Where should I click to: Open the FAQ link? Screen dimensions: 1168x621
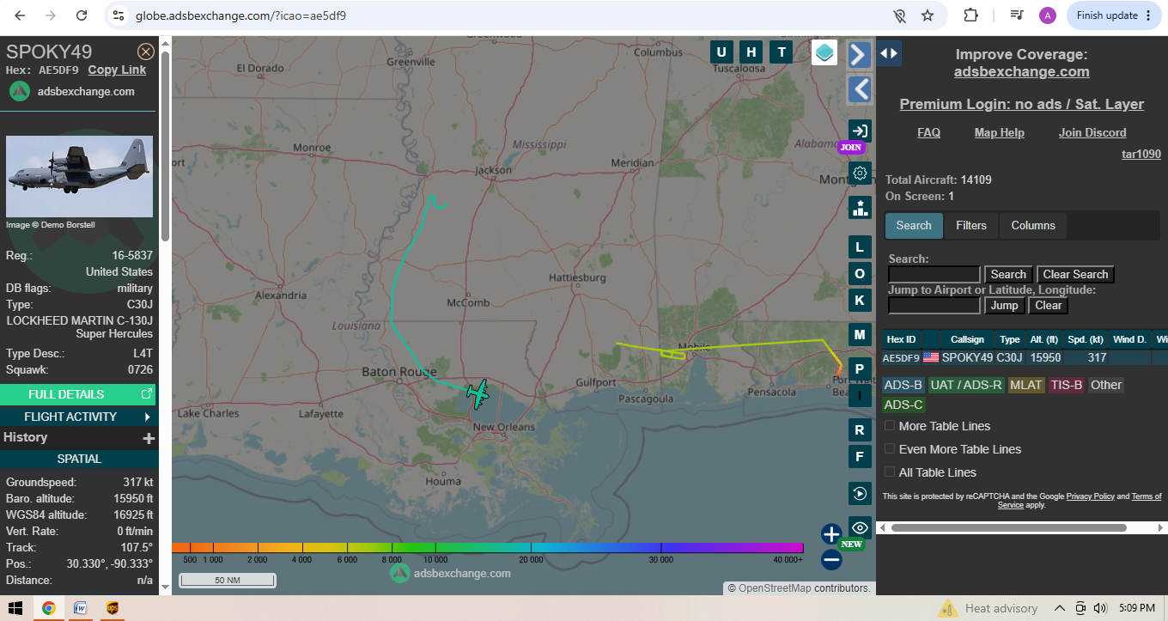928,132
